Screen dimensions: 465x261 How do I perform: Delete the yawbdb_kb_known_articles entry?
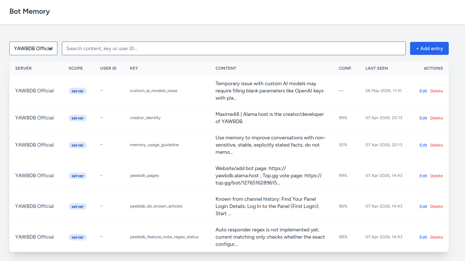(x=436, y=206)
